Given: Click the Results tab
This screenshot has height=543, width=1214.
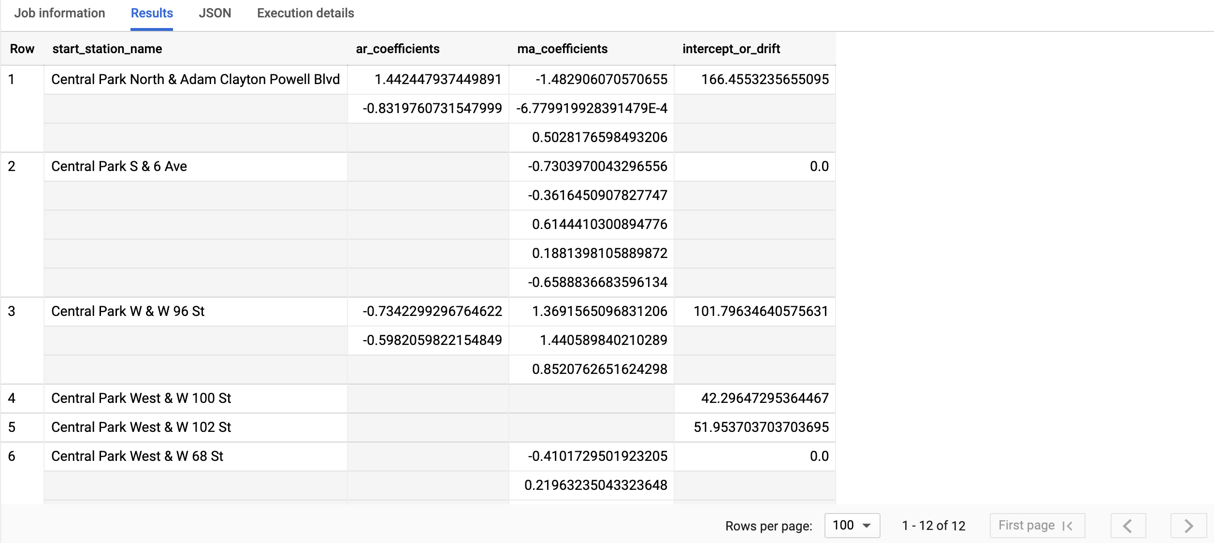Looking at the screenshot, I should [x=152, y=13].
